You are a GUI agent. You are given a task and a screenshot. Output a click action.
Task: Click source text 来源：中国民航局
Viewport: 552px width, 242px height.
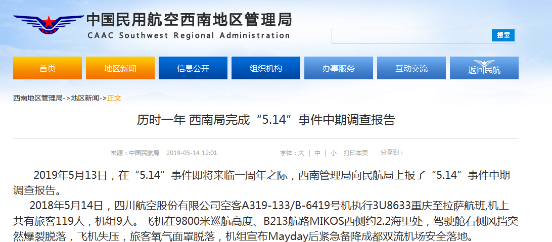135,153
